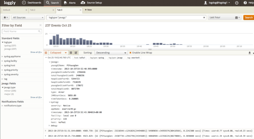The height and width of the screenshot is (139, 254).
Task: Filter by javagc (237) value
Action: click(x=10, y=49)
